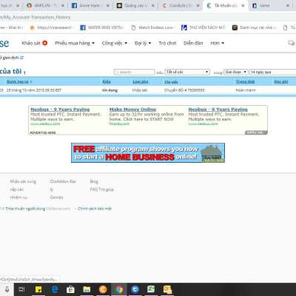This screenshot has height=296, width=296.
Task: Open the green Excel taskbar icon
Action: pos(151,289)
